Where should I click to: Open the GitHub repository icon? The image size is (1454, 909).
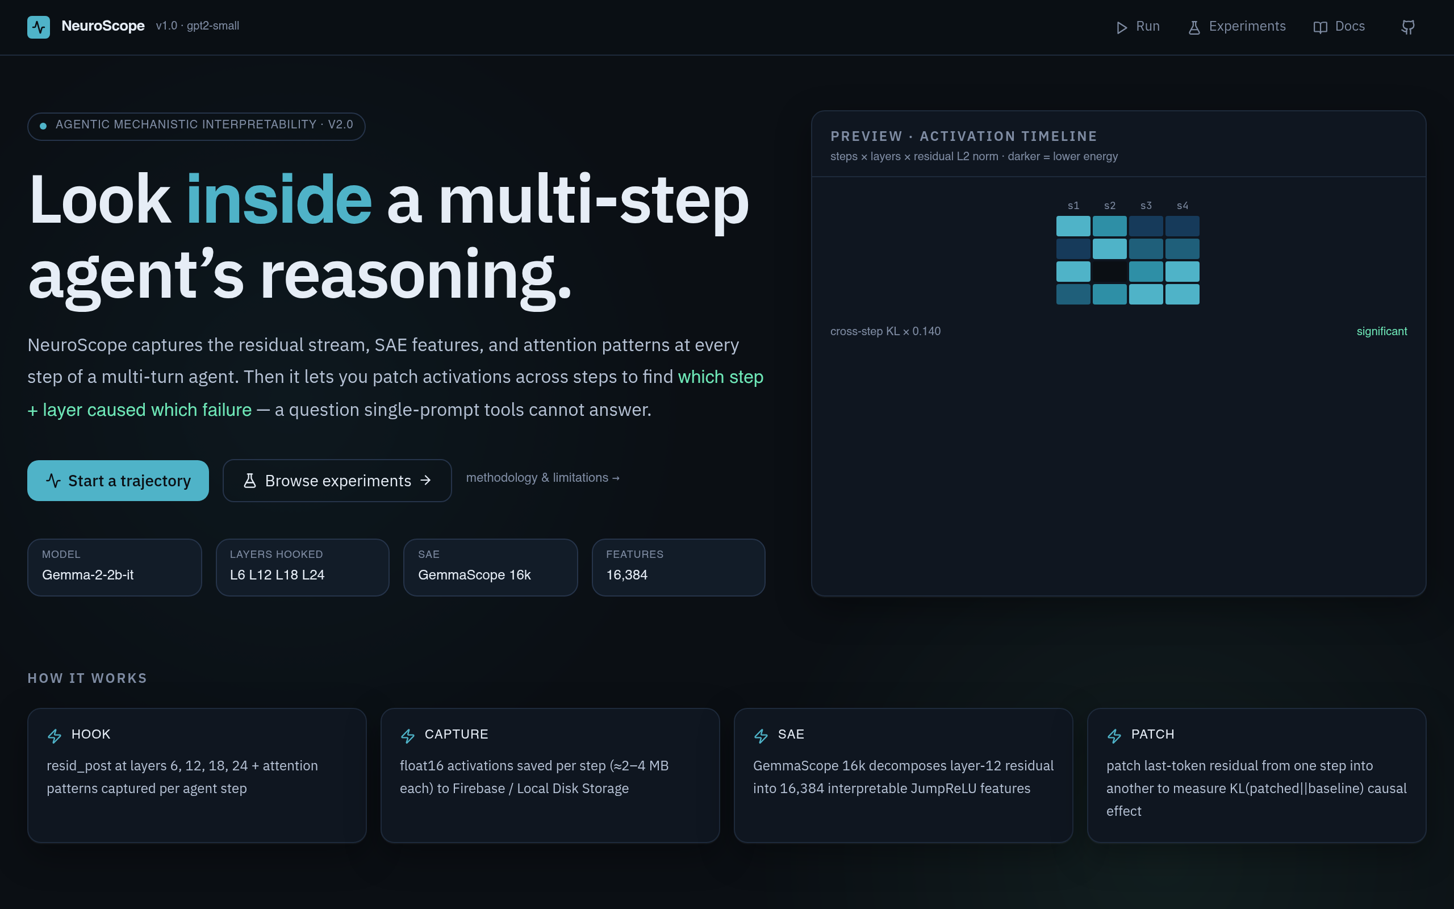(1408, 27)
